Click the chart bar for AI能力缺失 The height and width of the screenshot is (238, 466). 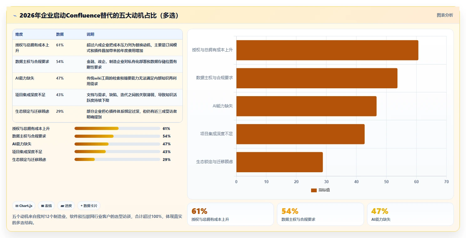[x=306, y=106]
